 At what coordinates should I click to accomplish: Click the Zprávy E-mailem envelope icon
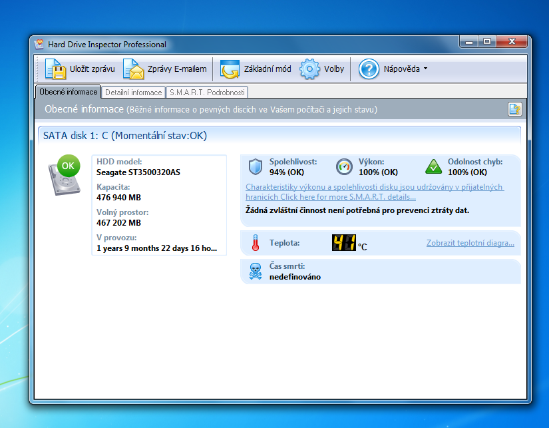pyautogui.click(x=133, y=69)
